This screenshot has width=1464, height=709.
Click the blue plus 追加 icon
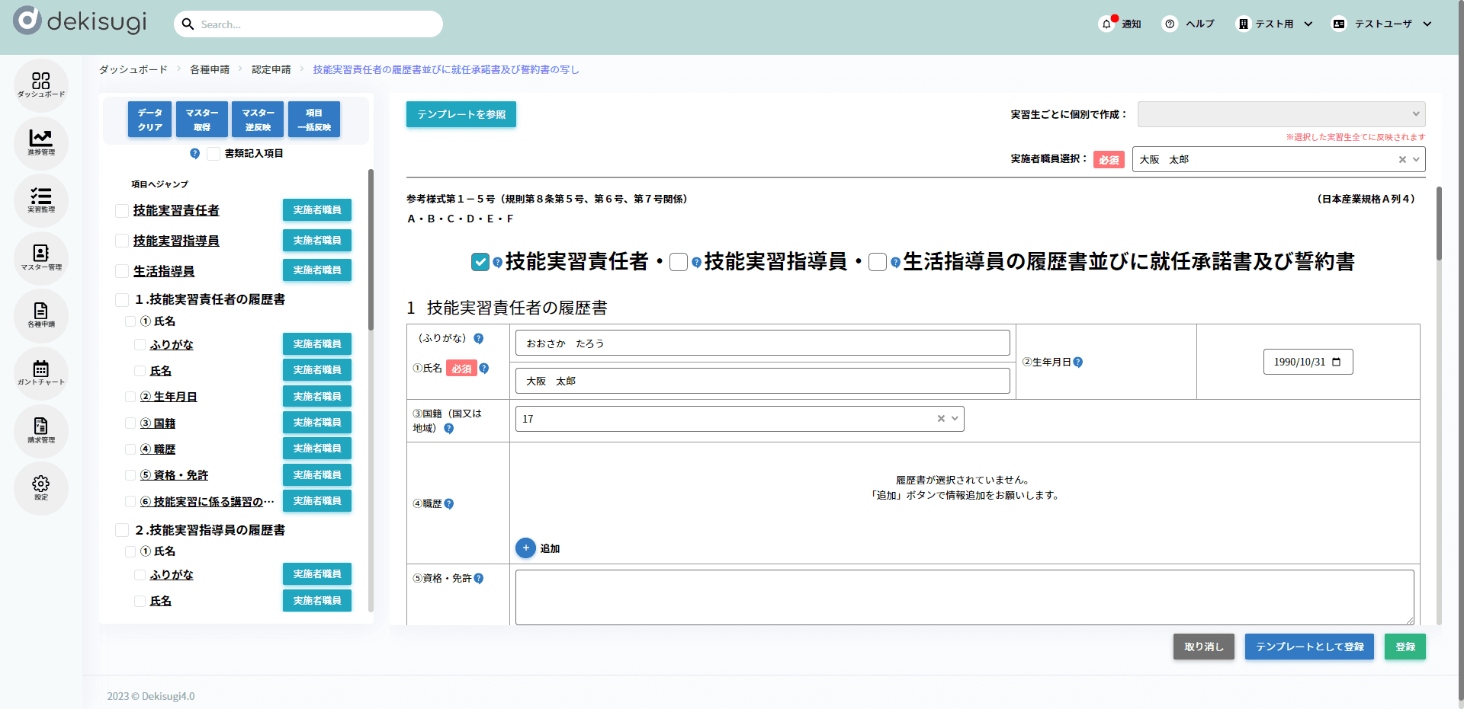click(x=525, y=548)
